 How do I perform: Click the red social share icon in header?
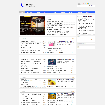(x=83, y=4)
